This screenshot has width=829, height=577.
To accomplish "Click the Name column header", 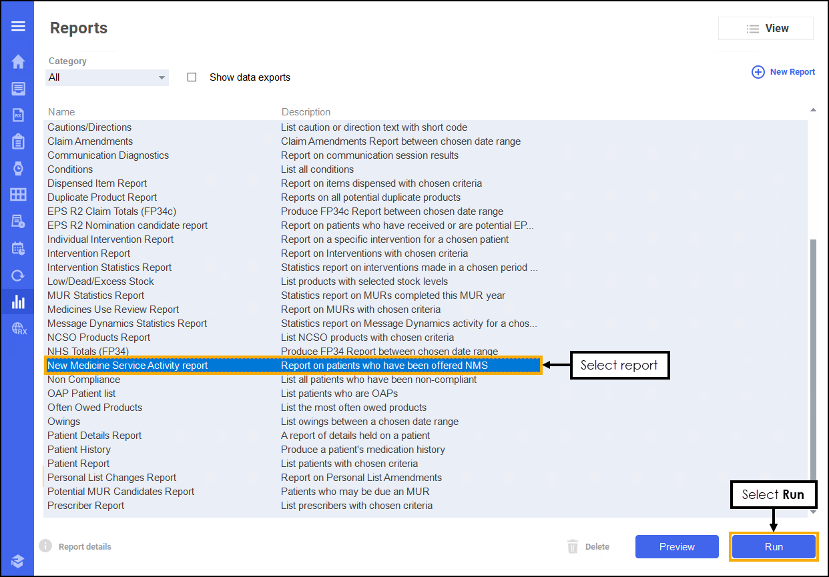I will (x=61, y=112).
